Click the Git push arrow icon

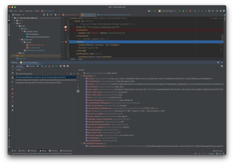206,11
